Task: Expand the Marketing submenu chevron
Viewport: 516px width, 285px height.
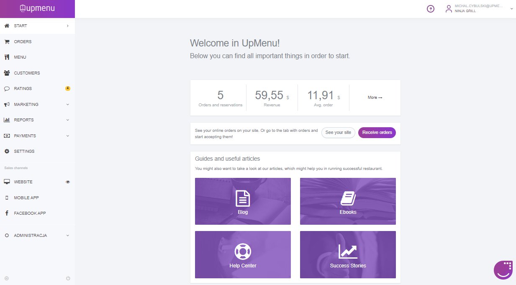Action: click(x=68, y=105)
